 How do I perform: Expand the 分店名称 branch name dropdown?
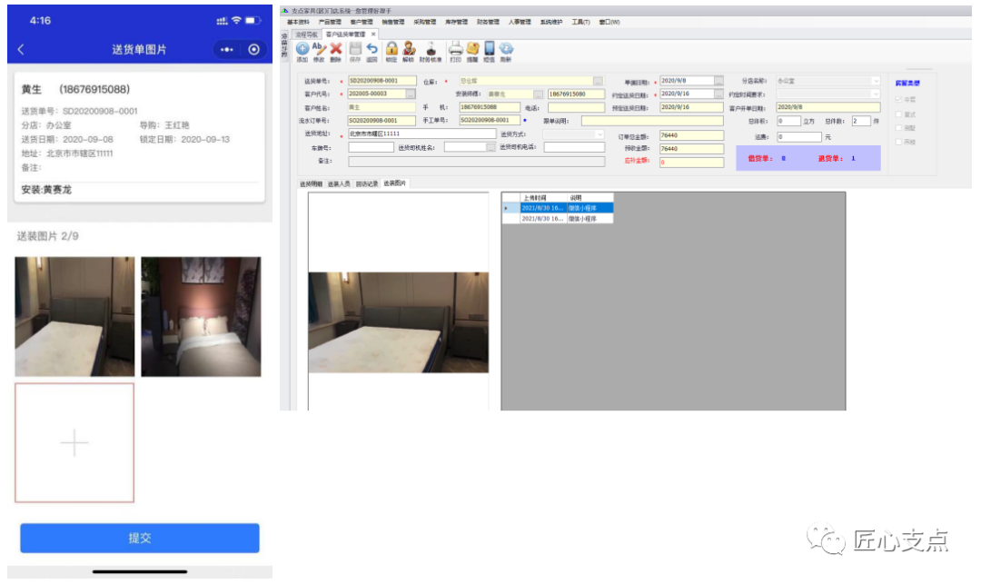point(876,81)
